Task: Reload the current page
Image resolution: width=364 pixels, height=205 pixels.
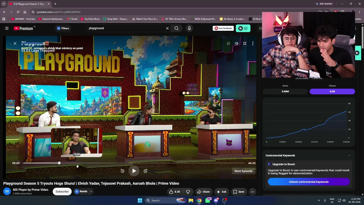Action: (18, 12)
